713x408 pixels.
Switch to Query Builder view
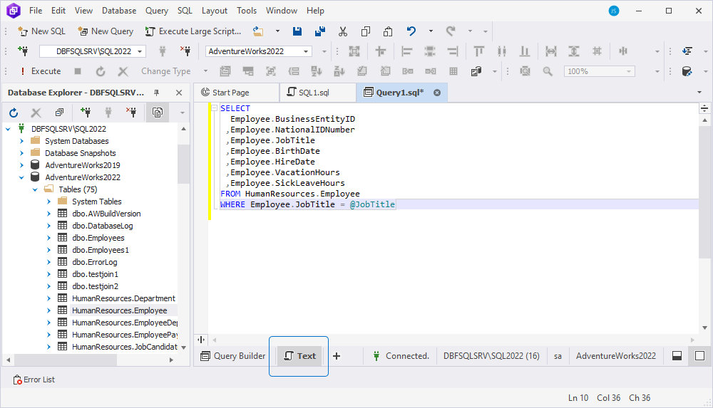coord(233,356)
